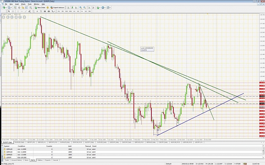Viewport: 265px width, 165px height.
Task: Click the metals symbol icon beside New Order
Action: tap(47, 8)
